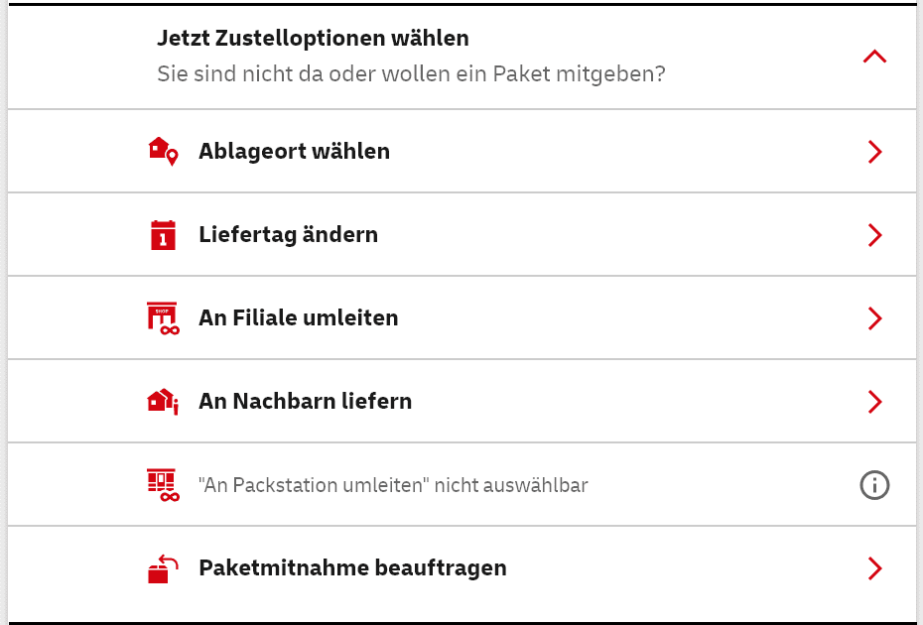Click the shop Filiale icon
The width and height of the screenshot is (923, 625).
click(162, 318)
